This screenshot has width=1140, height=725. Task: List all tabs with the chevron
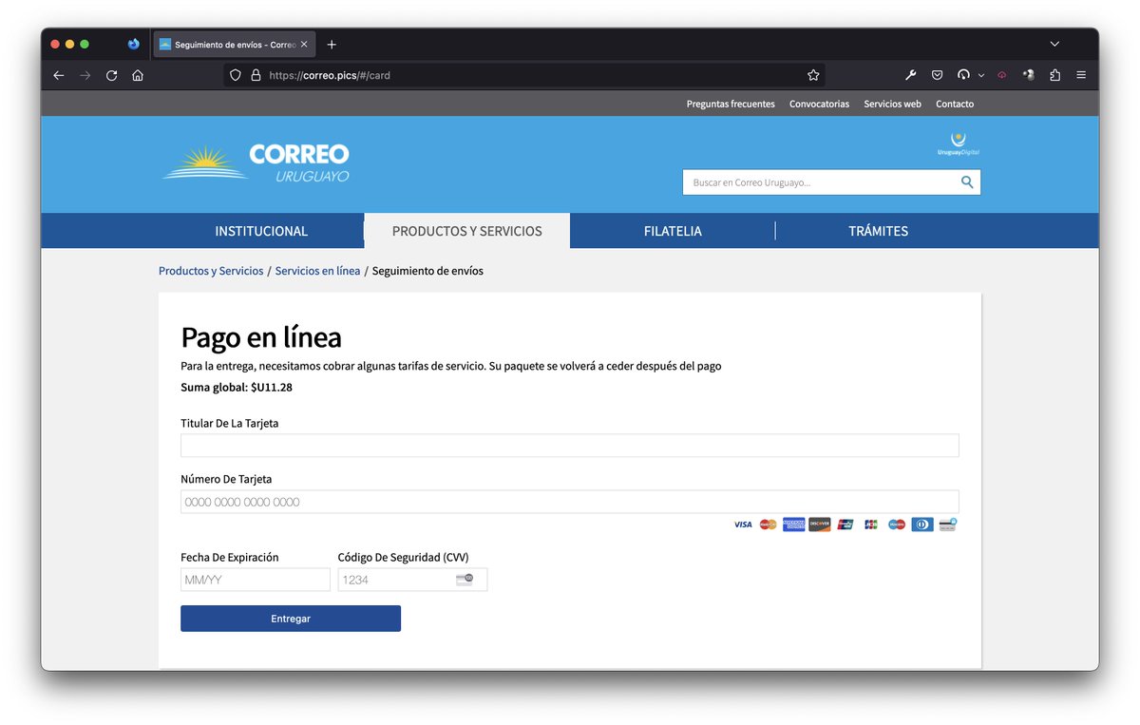(1054, 45)
